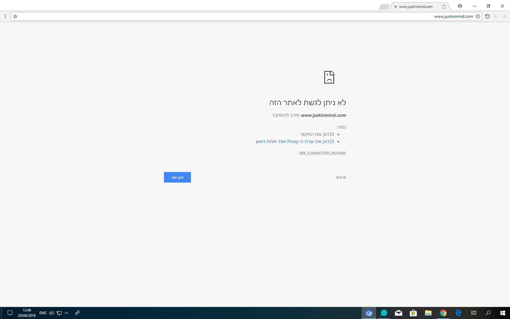Open volume control from the system tray

tap(52, 313)
